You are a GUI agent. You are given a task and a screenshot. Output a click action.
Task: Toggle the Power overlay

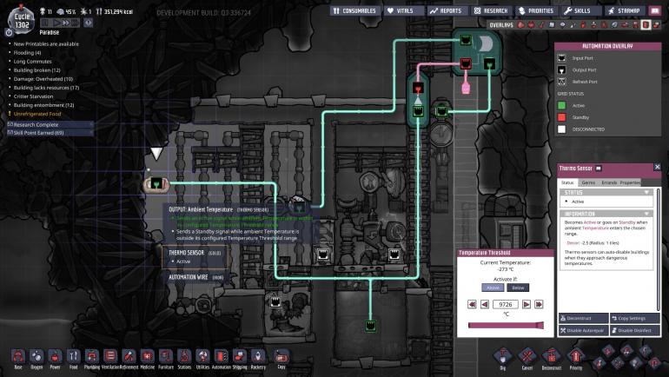(x=531, y=25)
